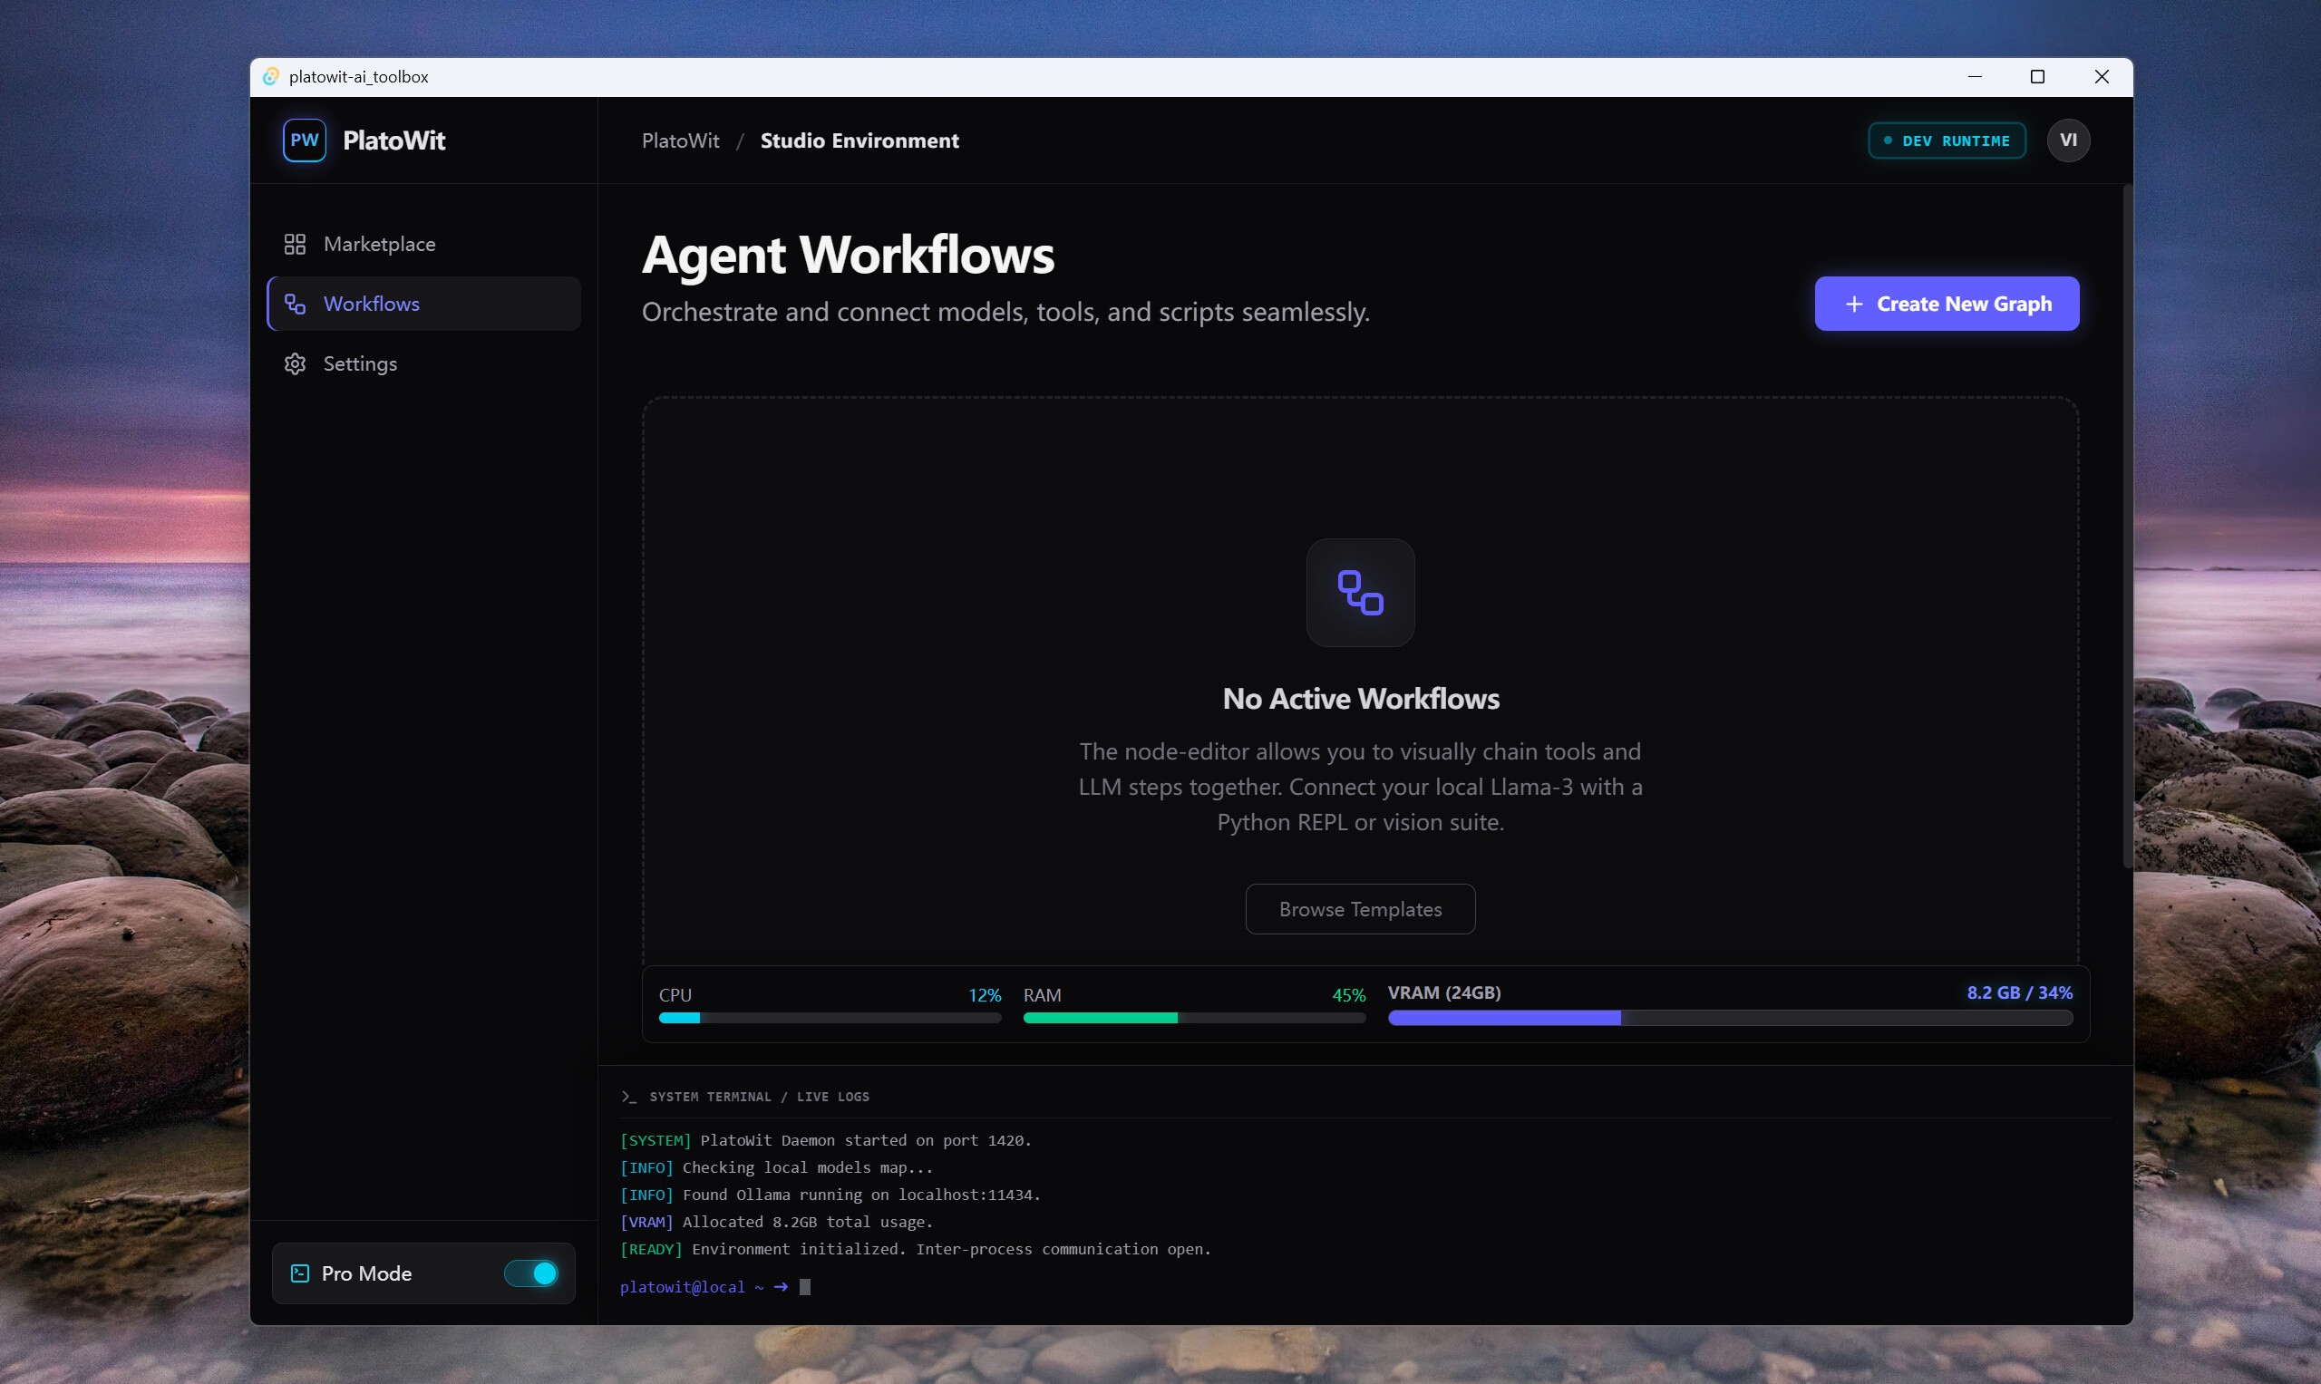Click the RAM usage bar
The image size is (2321, 1384).
(x=1194, y=1019)
